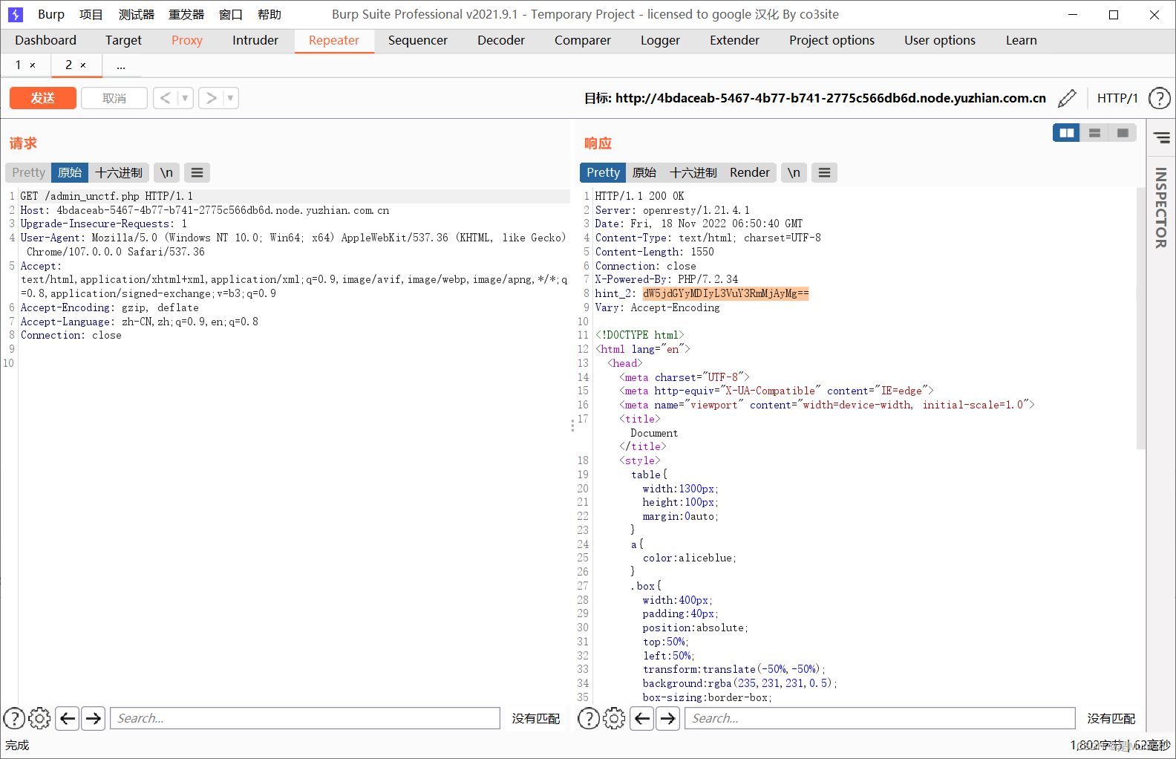Open the Burp menu
1176x759 pixels.
point(51,14)
